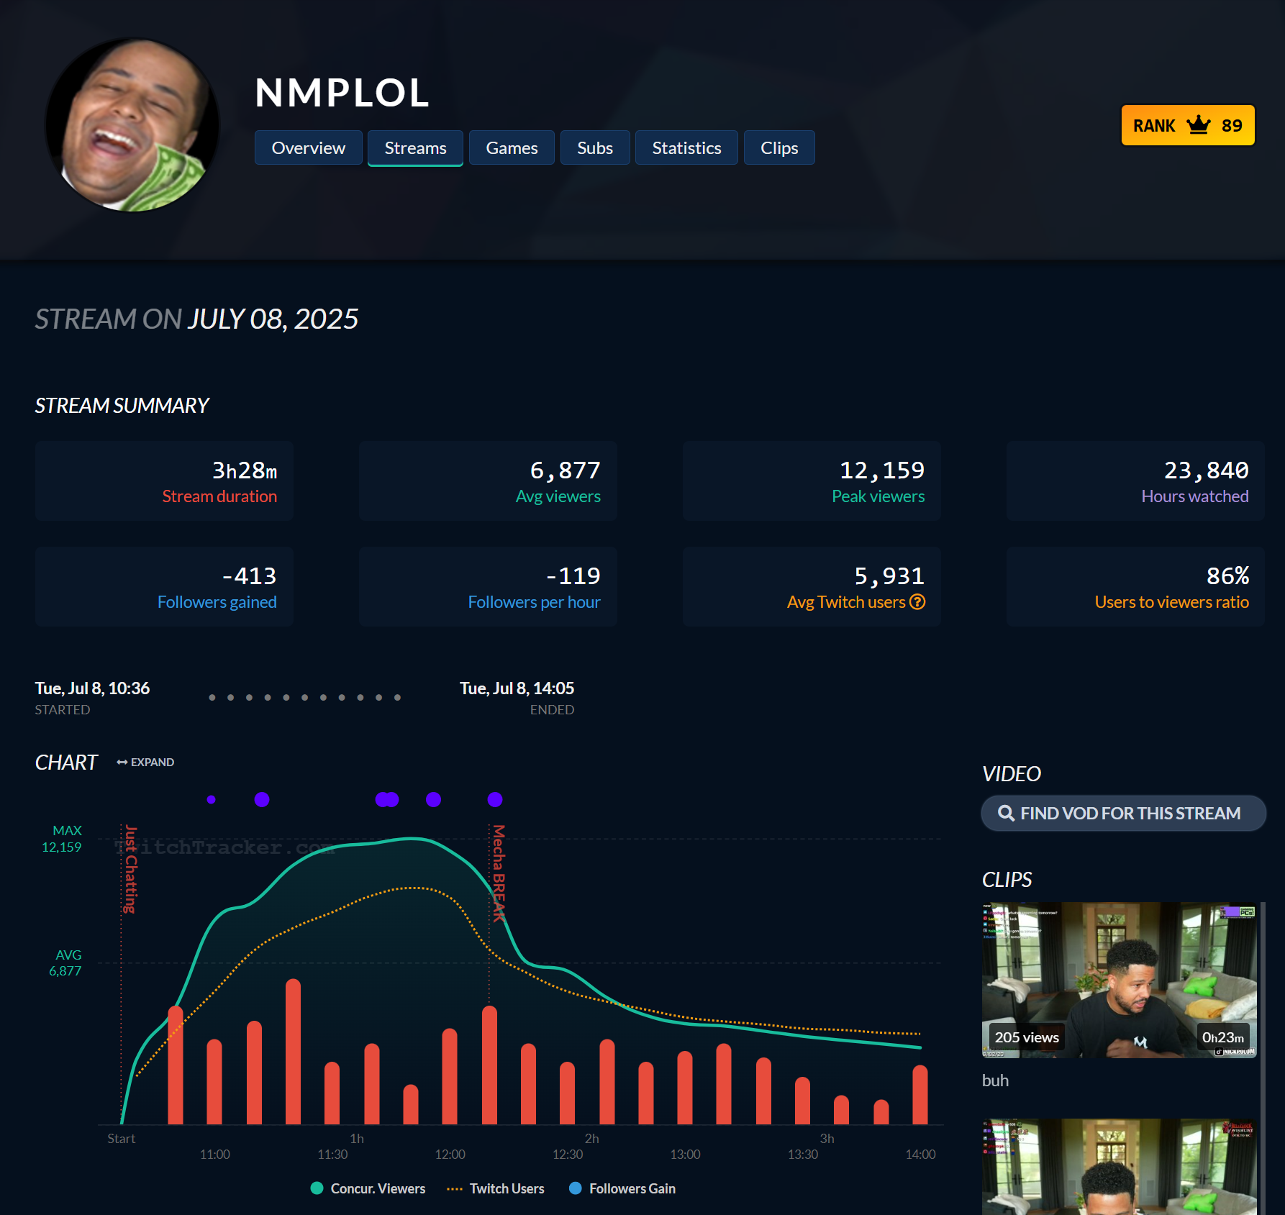Click the double purple clip marker
1285x1215 pixels.
[387, 799]
